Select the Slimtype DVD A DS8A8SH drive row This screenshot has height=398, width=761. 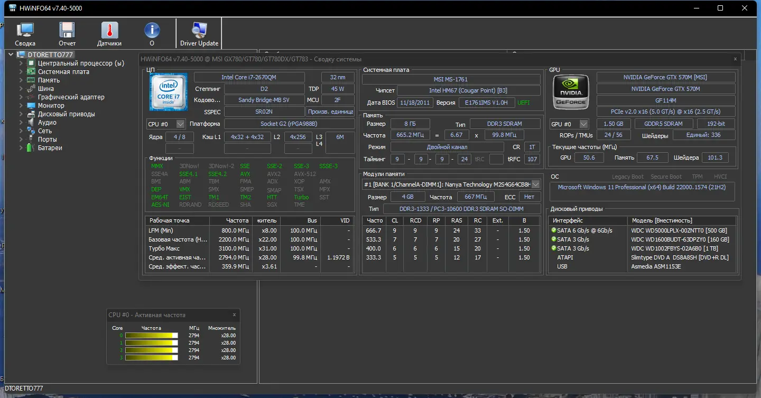[x=642, y=257]
